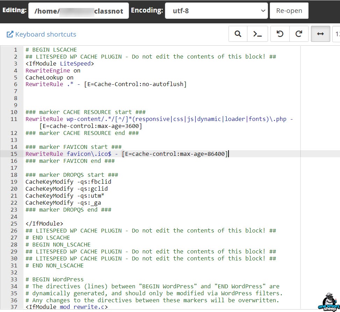Click the LiteSpeed 'Do not edit' comment on line 2
Screen dimensions: 340x312
click(x=151, y=57)
